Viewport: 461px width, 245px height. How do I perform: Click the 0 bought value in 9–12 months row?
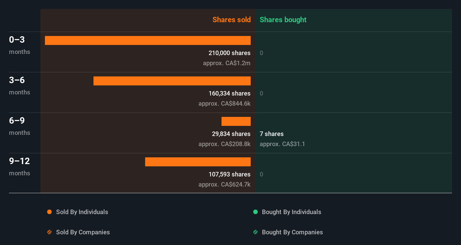[261, 174]
